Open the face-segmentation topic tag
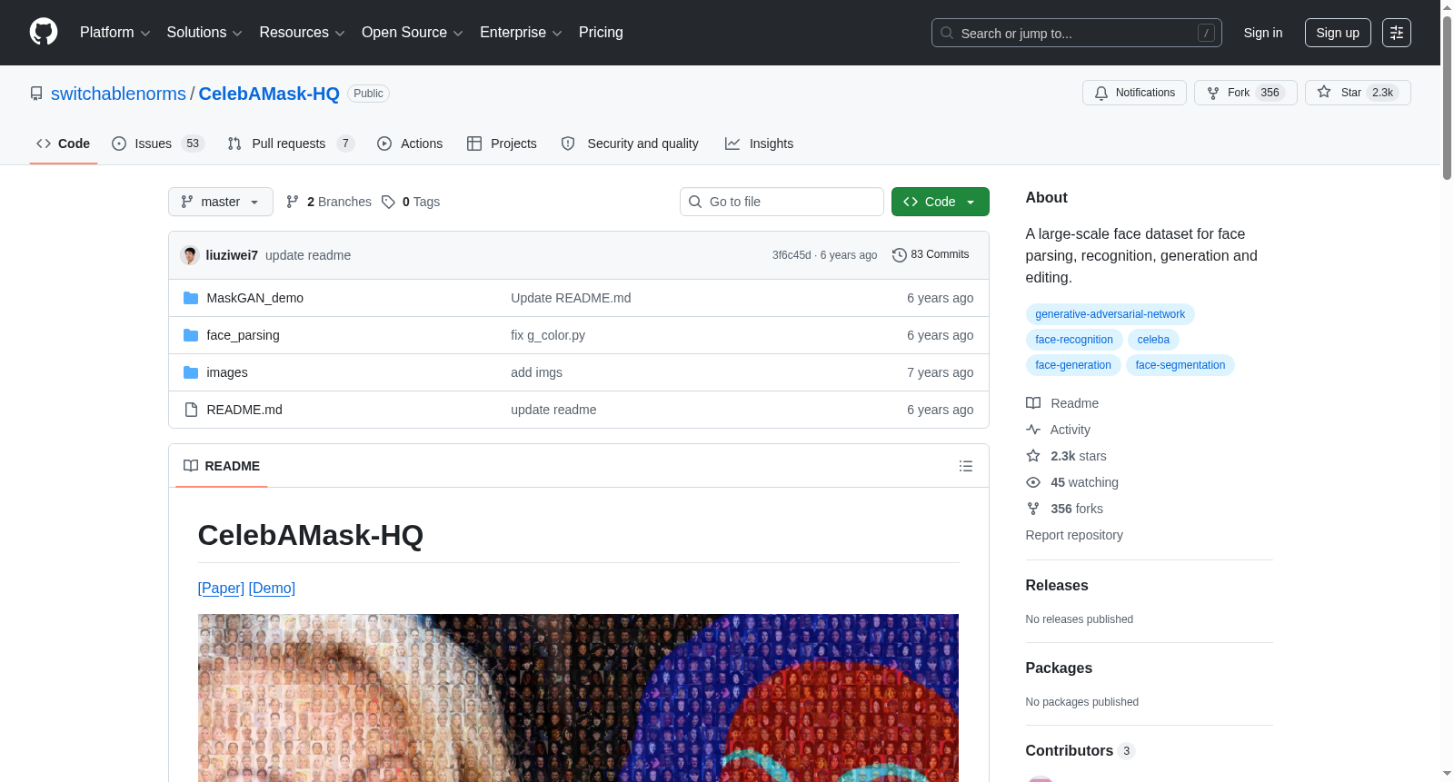 point(1180,365)
